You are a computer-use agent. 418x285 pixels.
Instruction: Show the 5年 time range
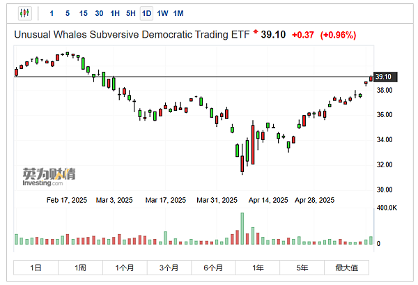pos(302,268)
